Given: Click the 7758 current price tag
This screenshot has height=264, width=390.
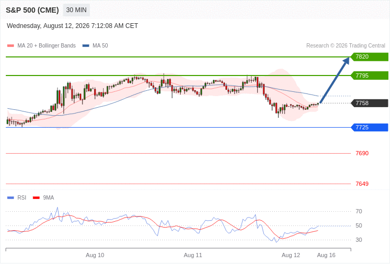Looking at the screenshot, I should point(369,103).
